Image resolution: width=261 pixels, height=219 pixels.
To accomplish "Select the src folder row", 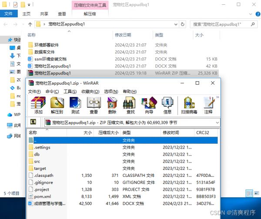I will coord(123,162).
